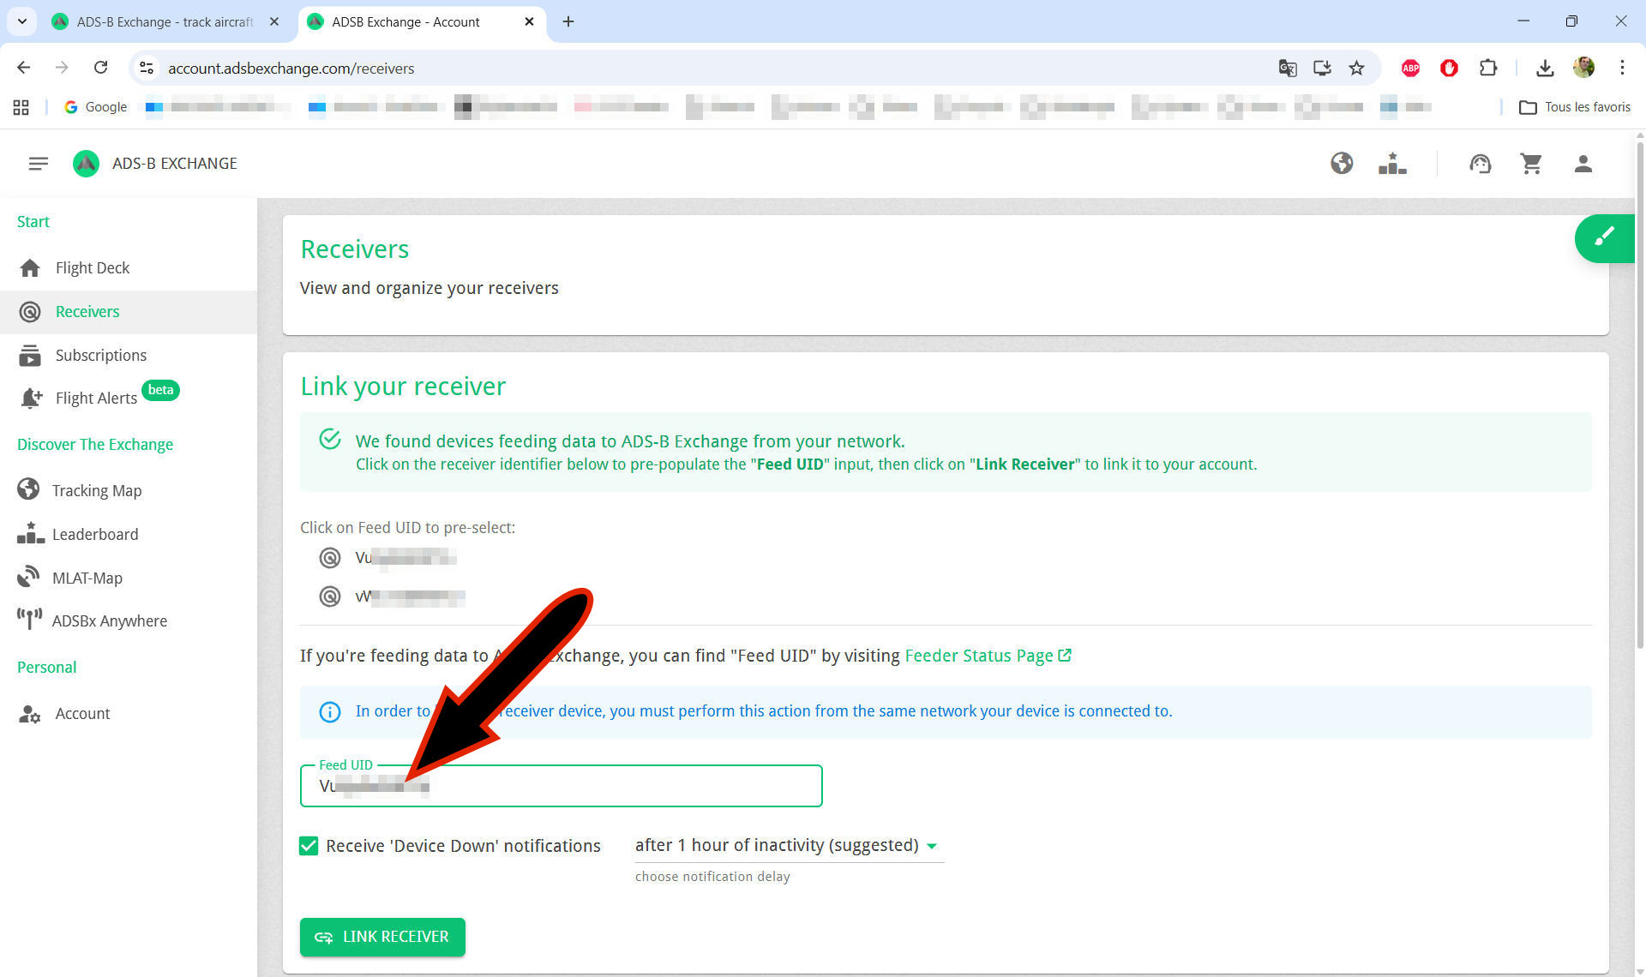Viewport: 1646px width, 977px height.
Task: Reload the current page
Action: point(100,68)
